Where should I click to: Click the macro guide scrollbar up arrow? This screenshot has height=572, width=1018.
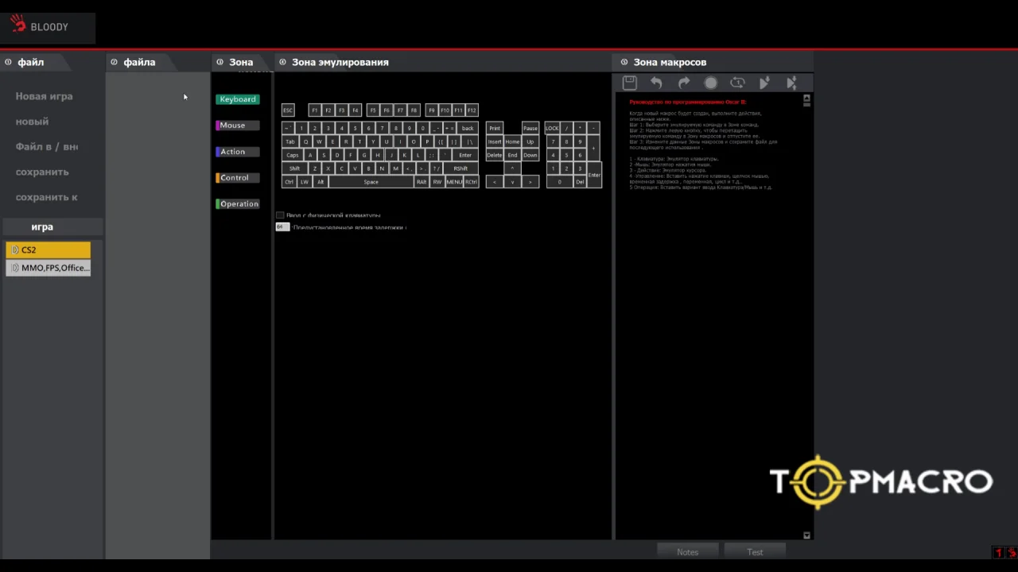[x=806, y=99]
